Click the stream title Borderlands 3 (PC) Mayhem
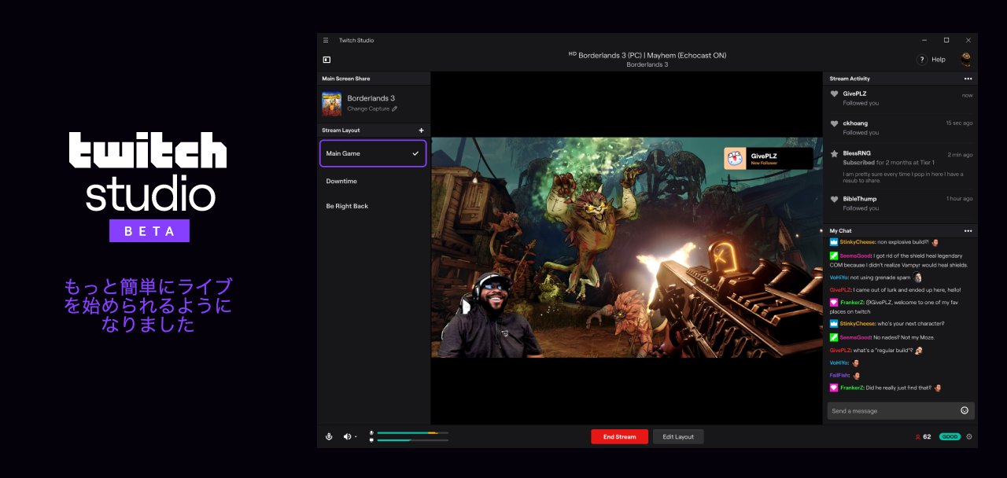Image resolution: width=1007 pixels, height=478 pixels. tap(647, 55)
